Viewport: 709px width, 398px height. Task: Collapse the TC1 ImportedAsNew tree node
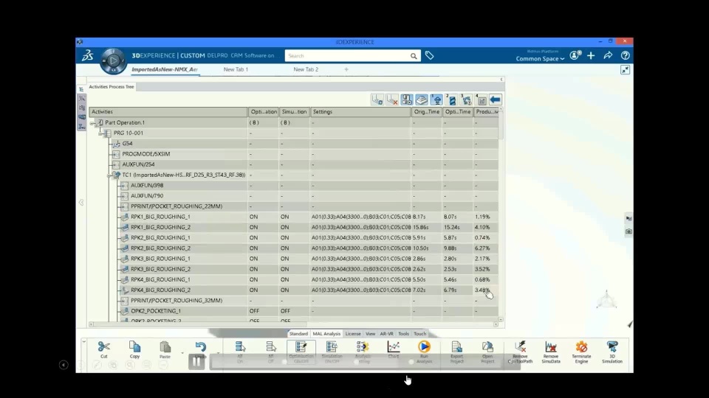click(x=109, y=175)
